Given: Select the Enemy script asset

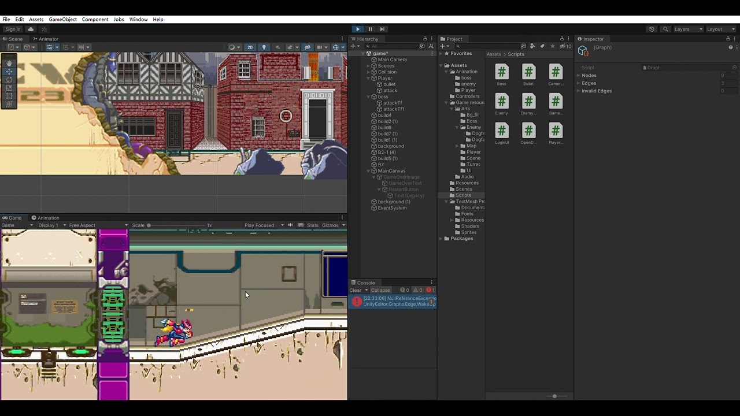Looking at the screenshot, I should coord(501,105).
